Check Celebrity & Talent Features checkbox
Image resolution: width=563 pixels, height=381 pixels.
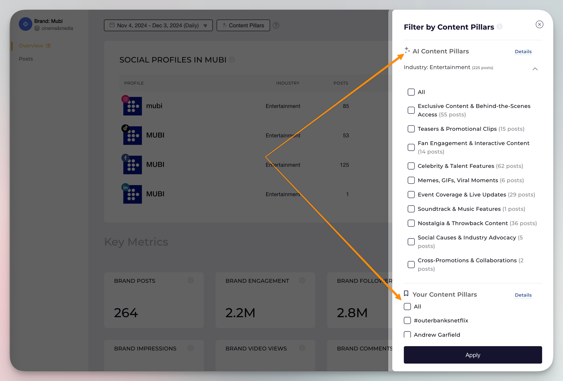411,166
